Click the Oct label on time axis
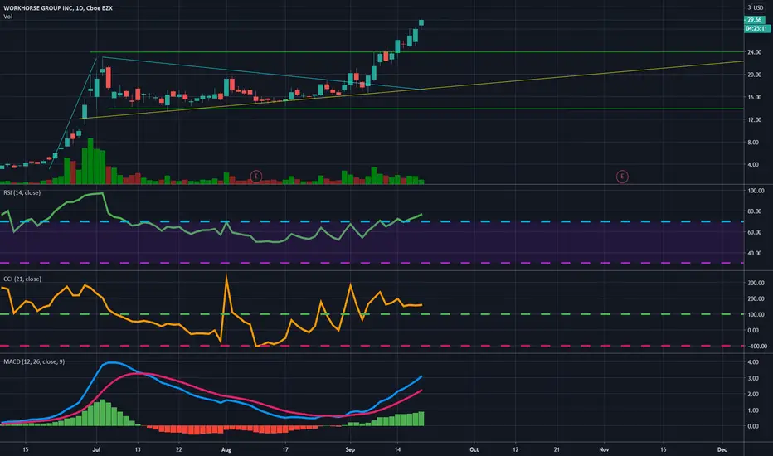This screenshot has height=456, width=773. (x=474, y=449)
